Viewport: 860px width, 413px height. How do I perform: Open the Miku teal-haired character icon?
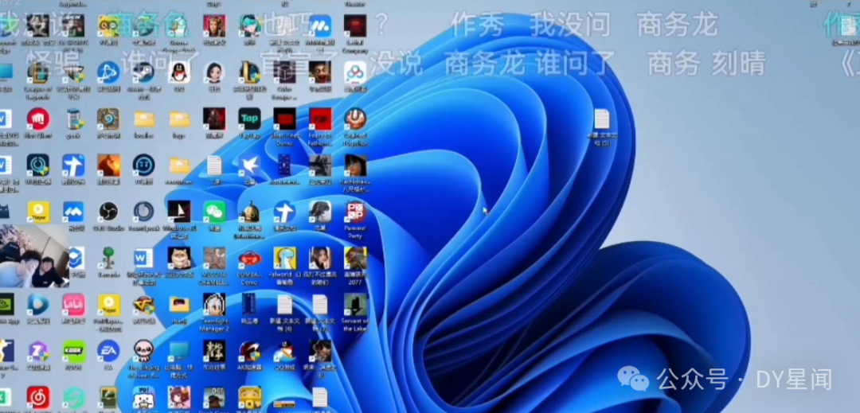[x=249, y=25]
